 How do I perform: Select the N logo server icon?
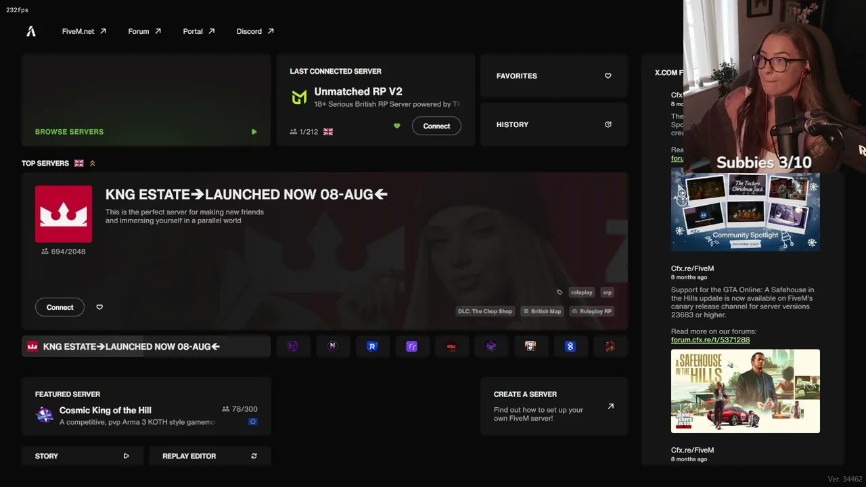[332, 346]
